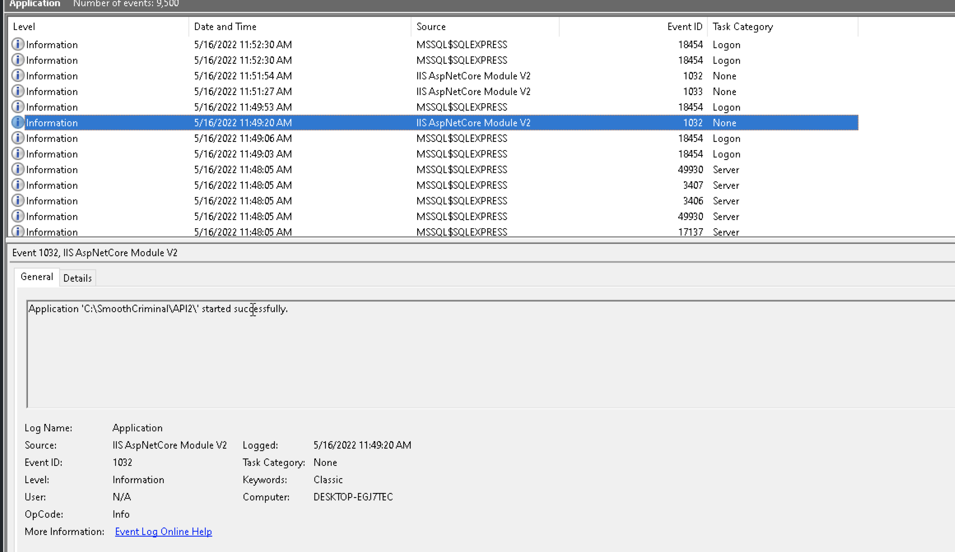Click info icon of selected 11:49:20 AM event
The image size is (955, 552).
(17, 122)
